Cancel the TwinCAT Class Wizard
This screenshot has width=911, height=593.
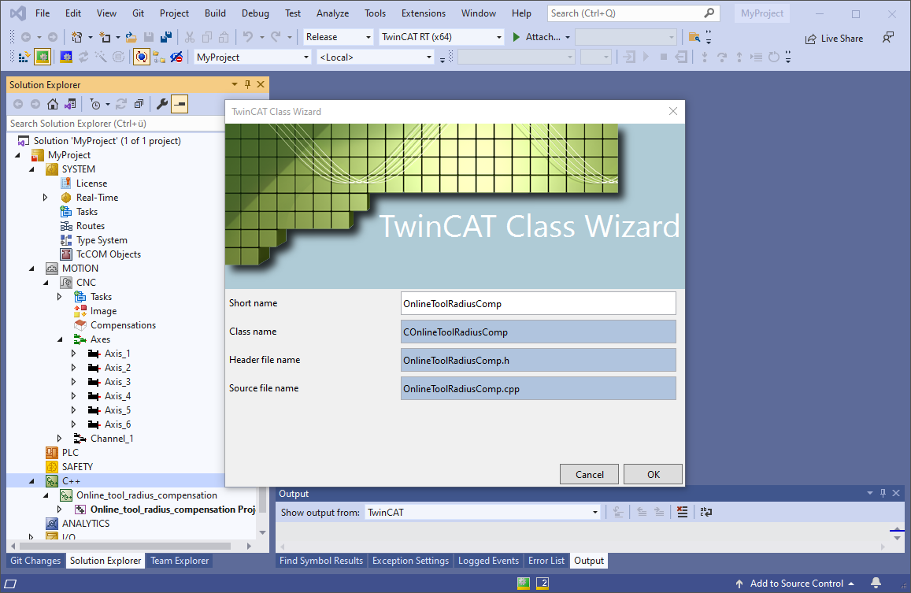click(589, 474)
